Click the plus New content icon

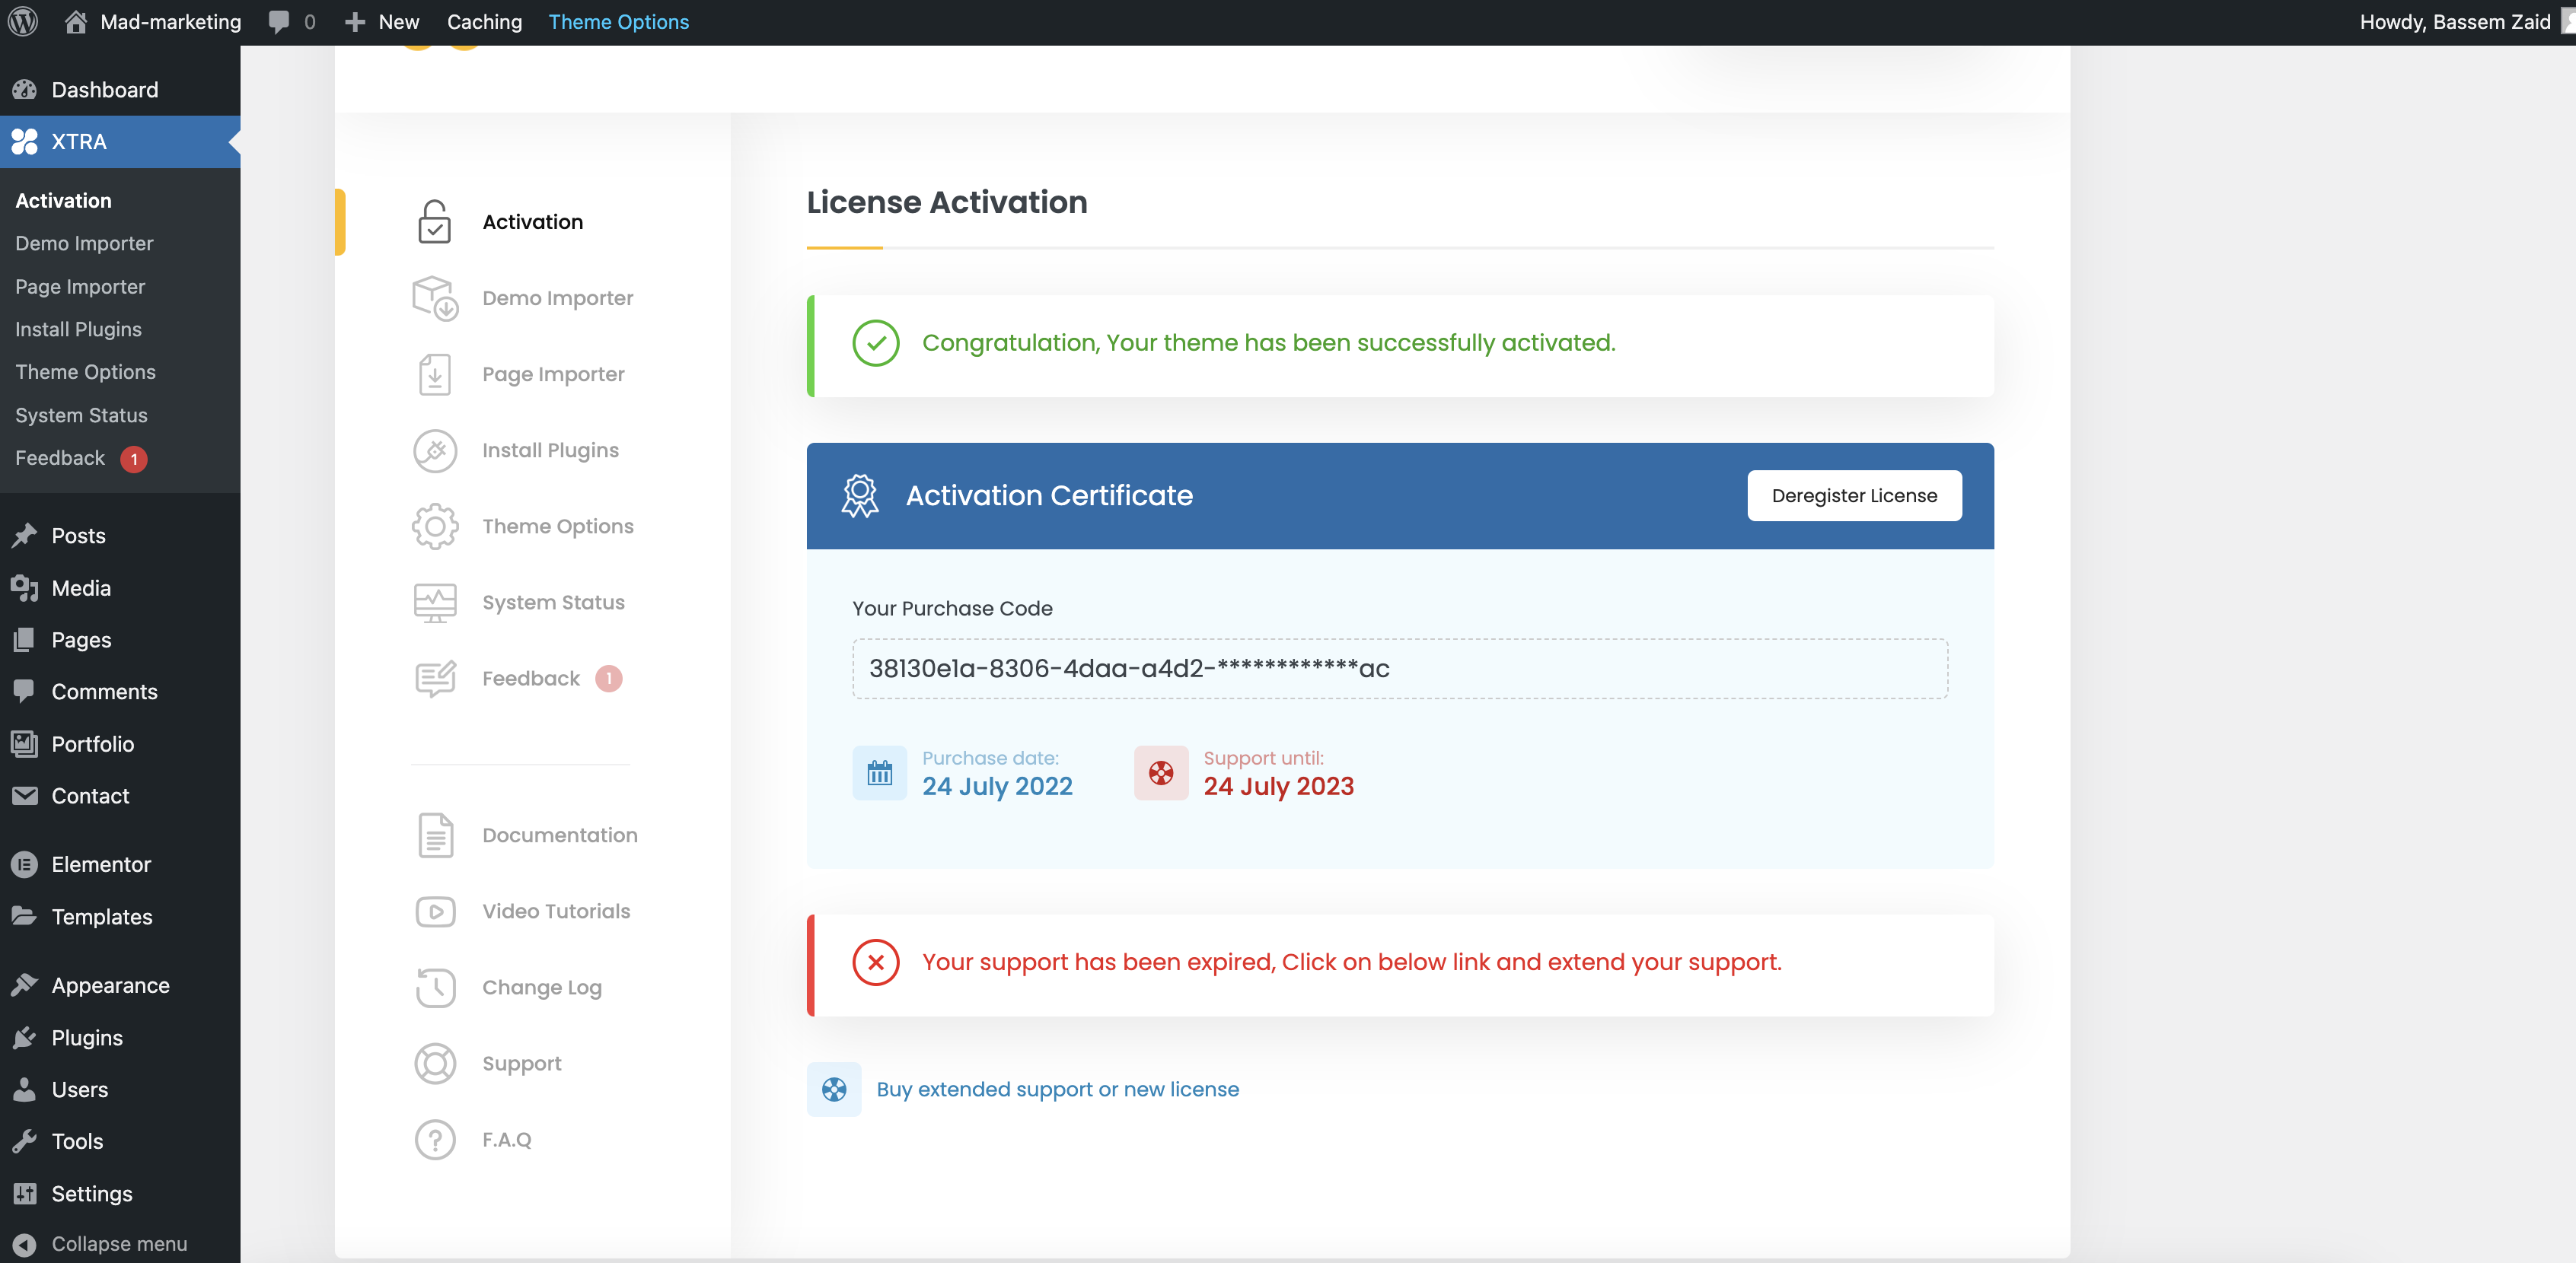click(x=354, y=22)
